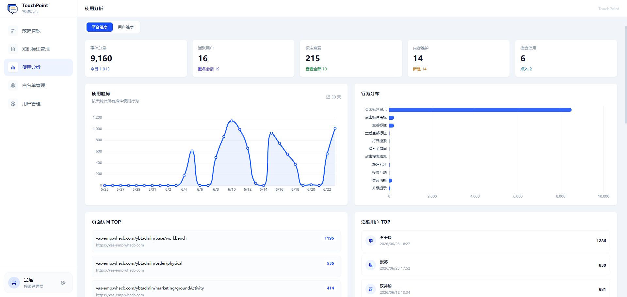This screenshot has height=297, width=627.
Task: Open the ybtadmin/order/physical page row
Action: tap(216, 266)
